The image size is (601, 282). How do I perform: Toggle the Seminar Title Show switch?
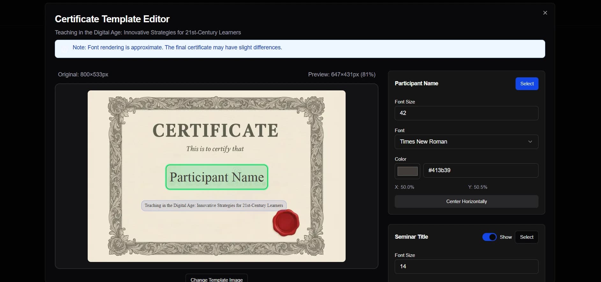489,237
